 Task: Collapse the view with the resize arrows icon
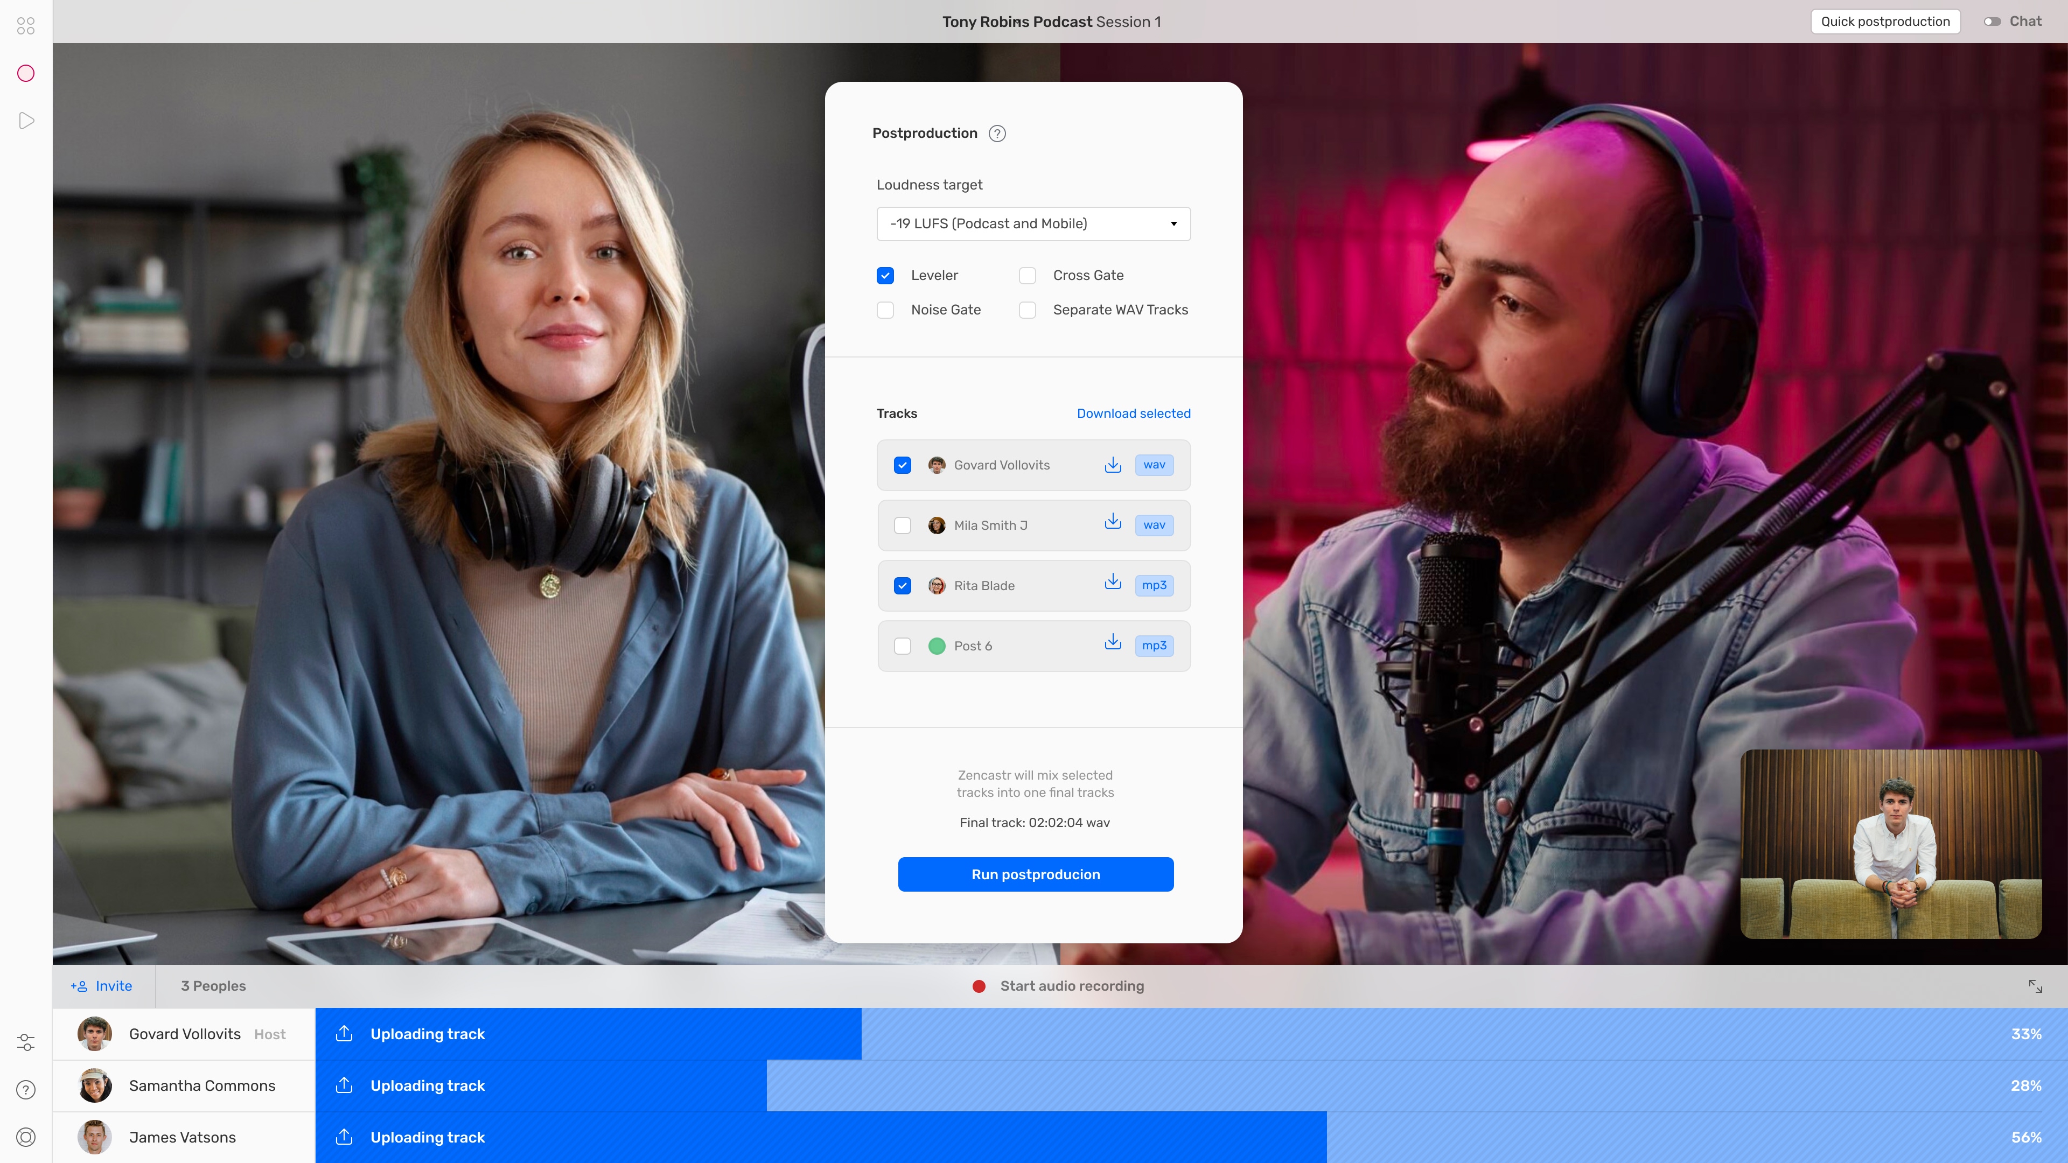click(x=2035, y=986)
